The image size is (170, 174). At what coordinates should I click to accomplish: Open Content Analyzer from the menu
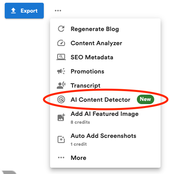105,43
